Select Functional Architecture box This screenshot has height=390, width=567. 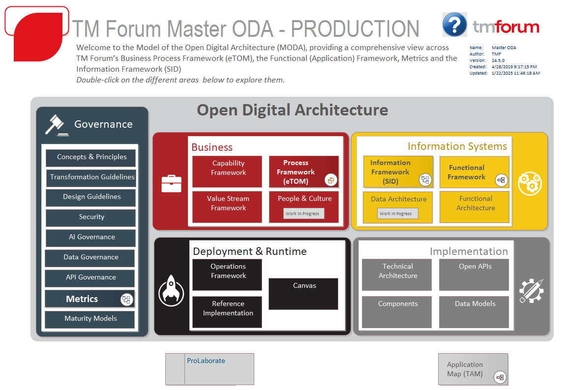coord(475,207)
